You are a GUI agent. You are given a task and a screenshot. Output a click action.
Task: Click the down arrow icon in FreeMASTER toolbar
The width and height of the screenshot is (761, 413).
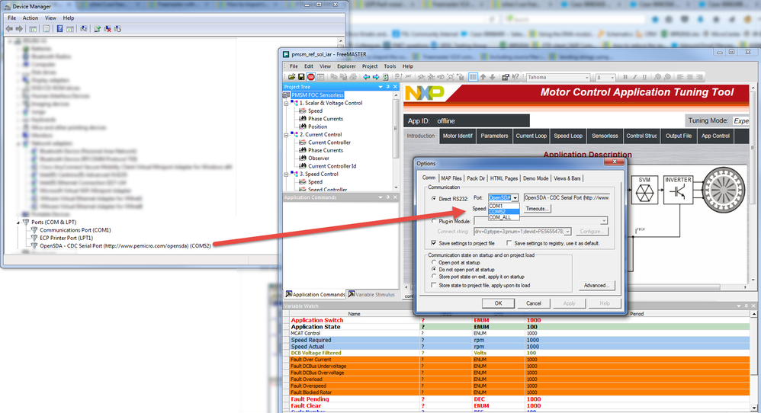[x=493, y=77]
